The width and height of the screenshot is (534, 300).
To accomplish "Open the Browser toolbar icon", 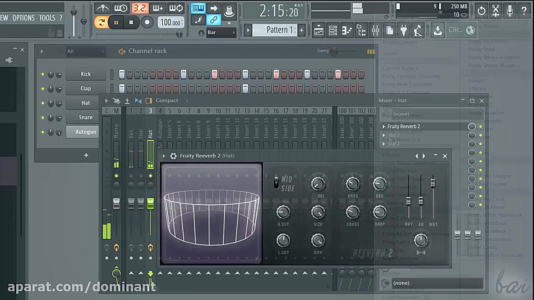I will coord(361,30).
